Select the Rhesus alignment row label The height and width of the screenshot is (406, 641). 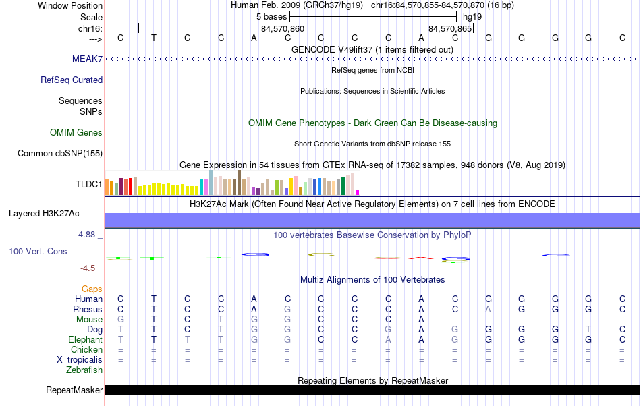tap(88, 309)
